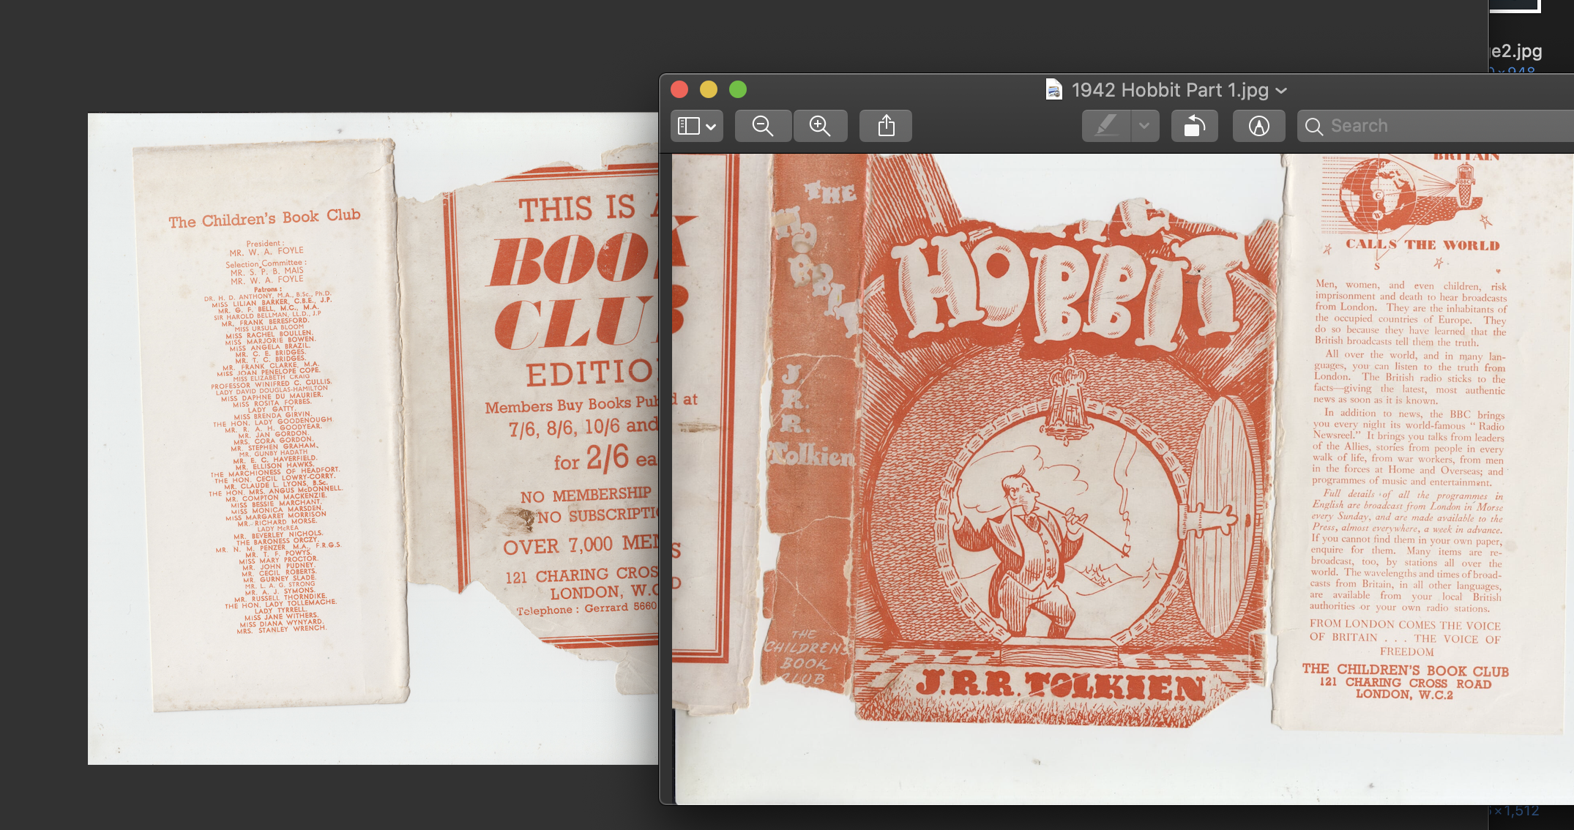The height and width of the screenshot is (830, 1574).
Task: Click the Children's Book Club image in background window
Action: [373, 438]
